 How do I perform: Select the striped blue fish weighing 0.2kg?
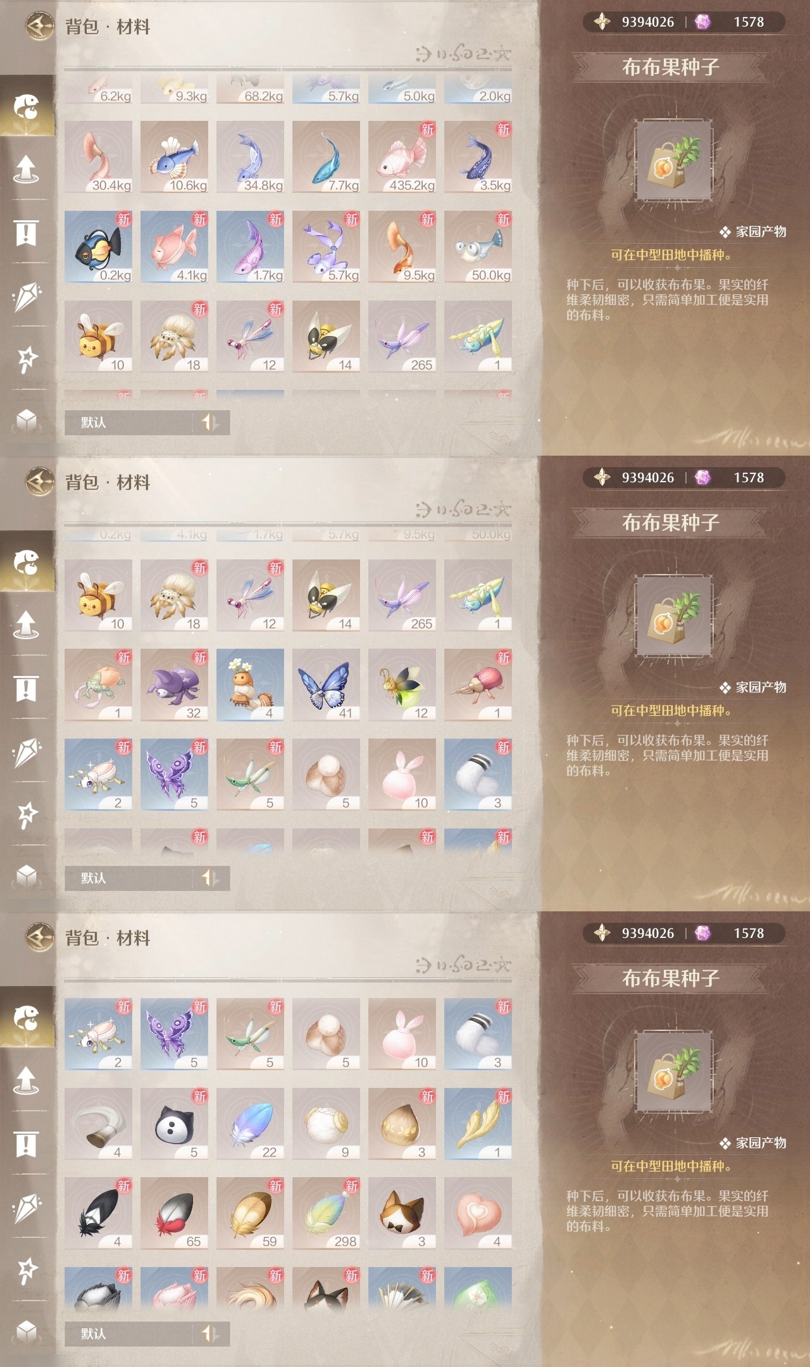(98, 247)
